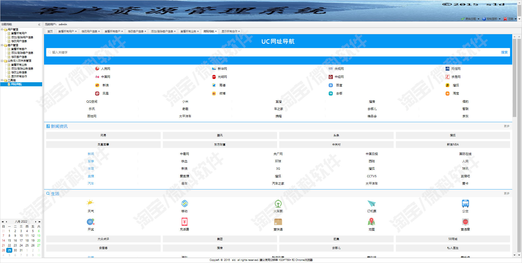
Task: Click the QQ空间 link
Action: 92,102
